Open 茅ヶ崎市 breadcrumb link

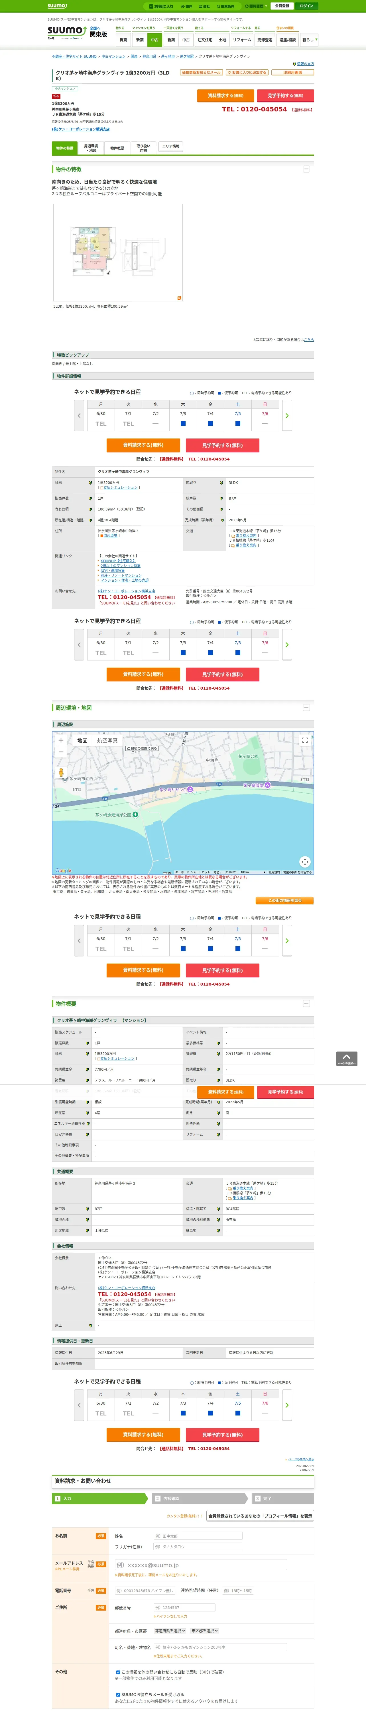tap(168, 57)
